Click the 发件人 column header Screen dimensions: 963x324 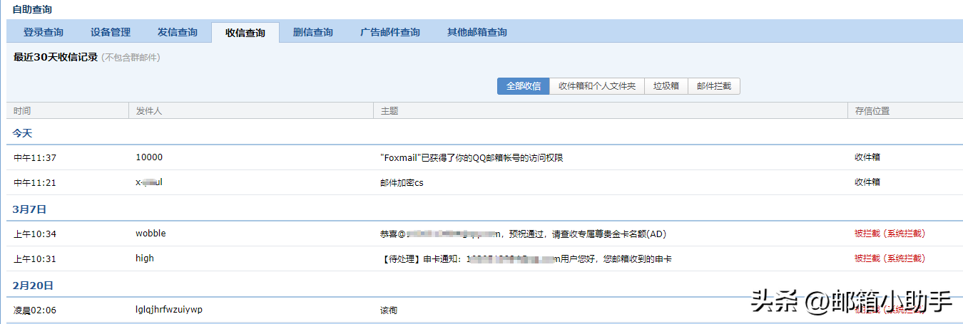(x=150, y=111)
